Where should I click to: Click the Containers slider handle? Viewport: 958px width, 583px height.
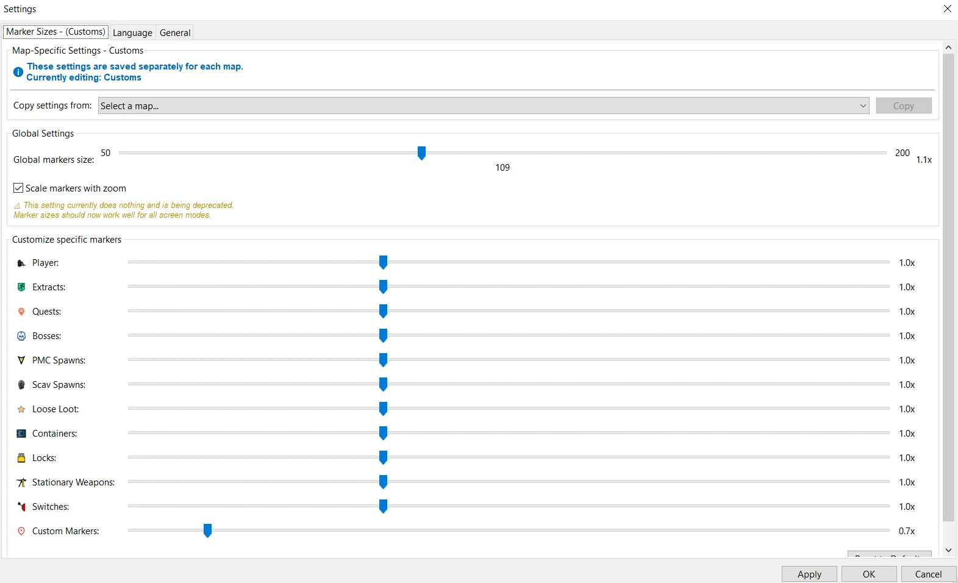(383, 433)
